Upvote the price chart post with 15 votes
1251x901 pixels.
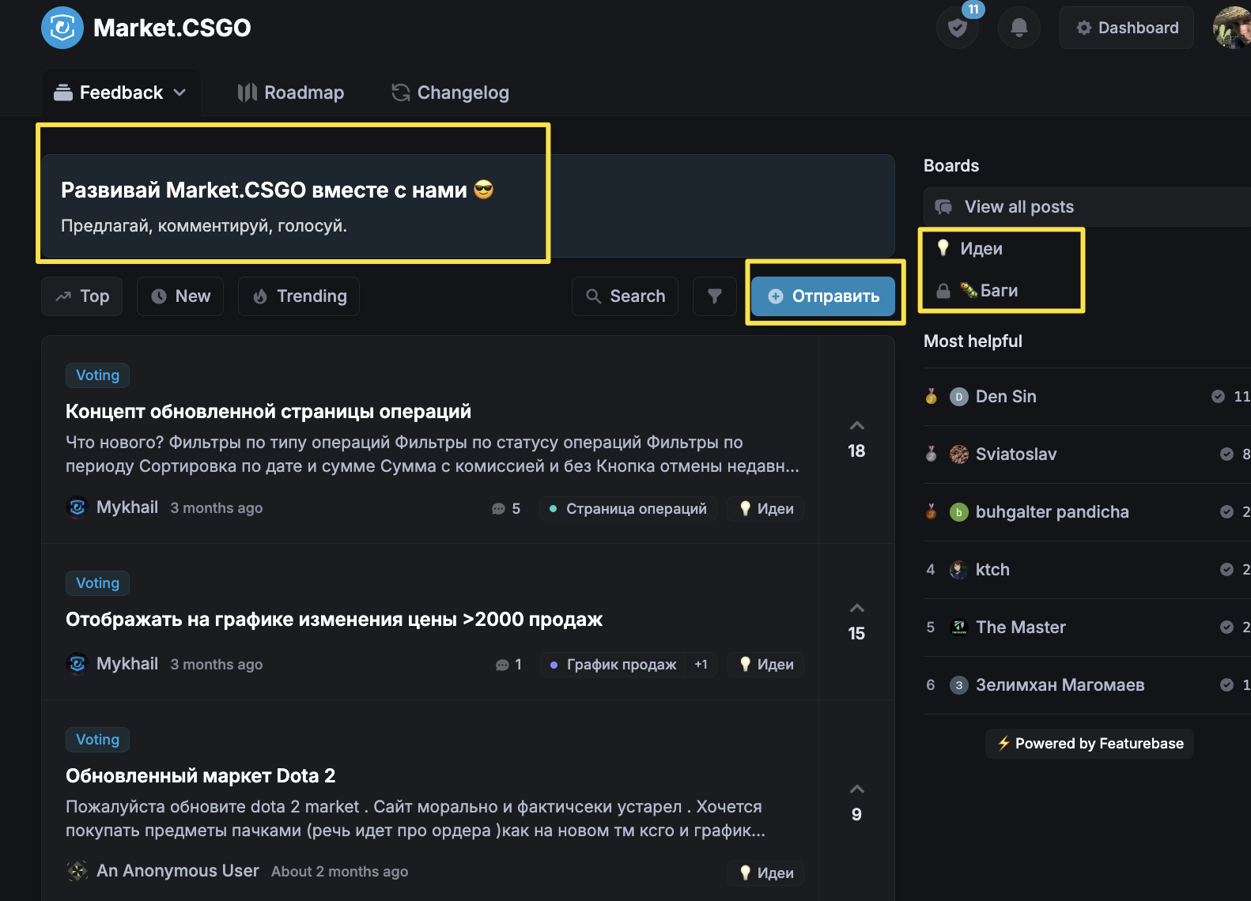click(x=856, y=609)
